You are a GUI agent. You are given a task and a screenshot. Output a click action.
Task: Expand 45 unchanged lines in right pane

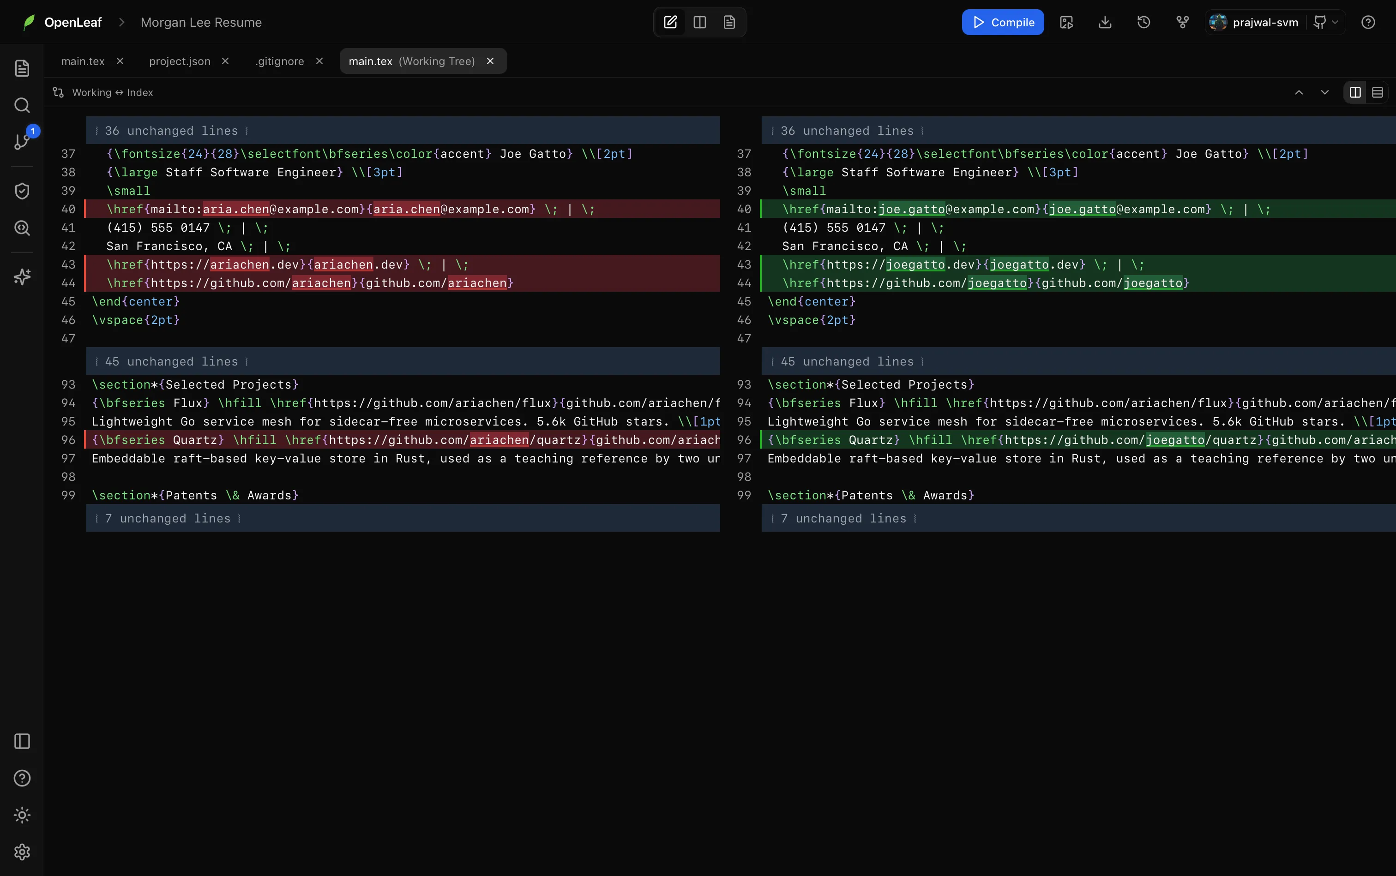point(1078,361)
